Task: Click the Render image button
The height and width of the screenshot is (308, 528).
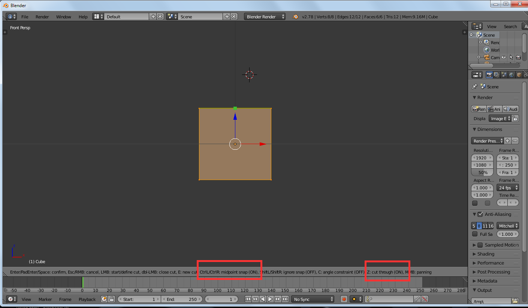Action: tap(479, 109)
